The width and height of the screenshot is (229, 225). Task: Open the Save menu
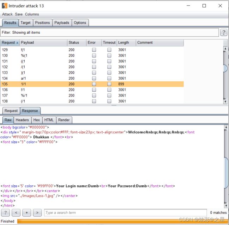coord(19,14)
